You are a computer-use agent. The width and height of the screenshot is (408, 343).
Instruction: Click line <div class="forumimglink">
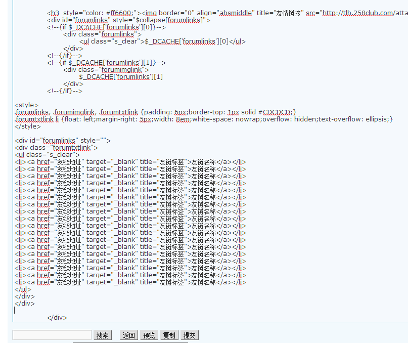point(106,69)
